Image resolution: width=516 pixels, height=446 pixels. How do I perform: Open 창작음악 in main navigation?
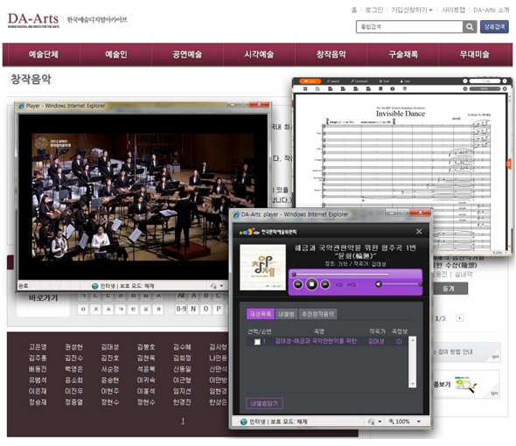(x=331, y=54)
